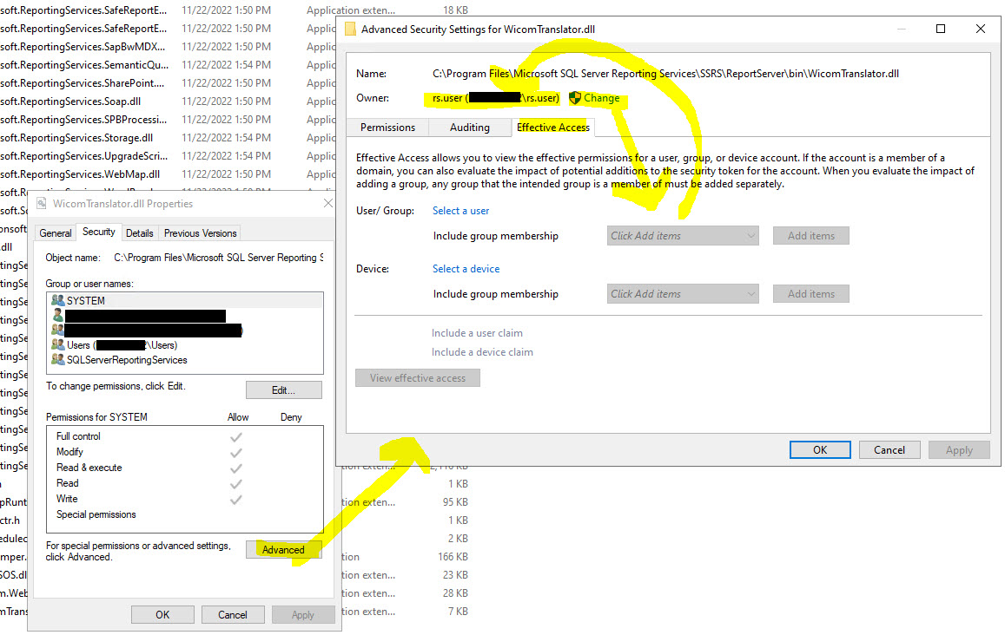Viewport: 1005px width, 635px height.
Task: Switch to the Previous Versions tab
Action: click(199, 232)
